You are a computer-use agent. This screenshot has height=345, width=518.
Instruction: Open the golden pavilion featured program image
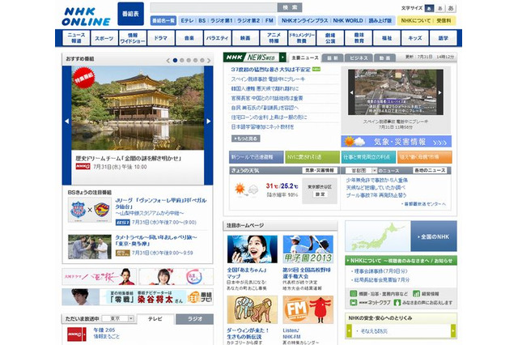[x=138, y=108]
